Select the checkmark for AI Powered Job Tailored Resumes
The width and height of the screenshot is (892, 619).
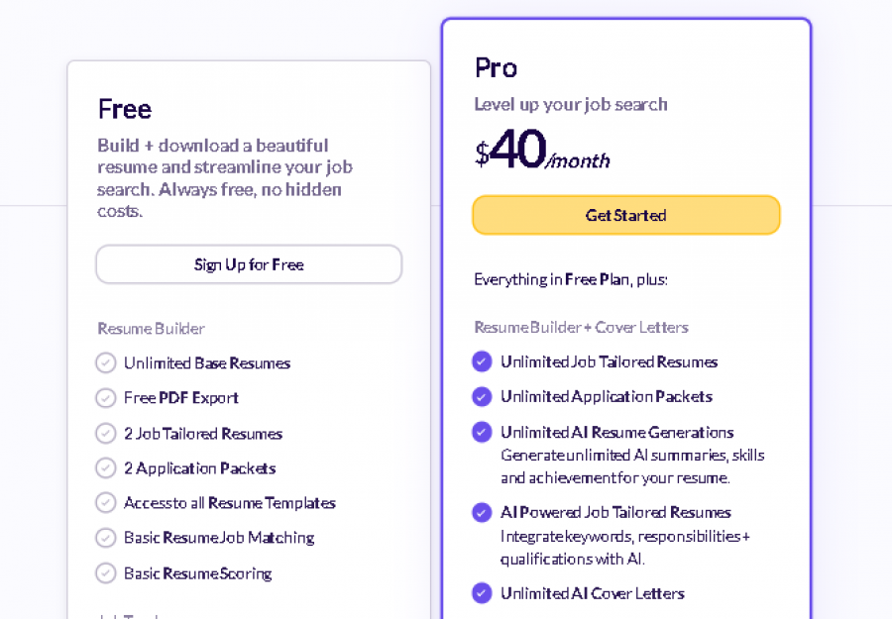(482, 513)
